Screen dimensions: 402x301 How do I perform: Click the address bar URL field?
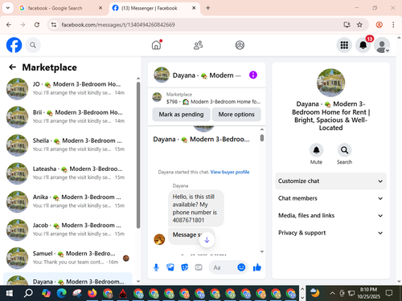[x=199, y=25]
